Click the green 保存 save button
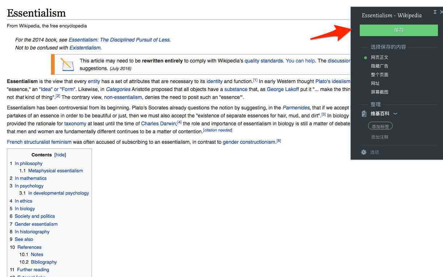 click(x=398, y=30)
